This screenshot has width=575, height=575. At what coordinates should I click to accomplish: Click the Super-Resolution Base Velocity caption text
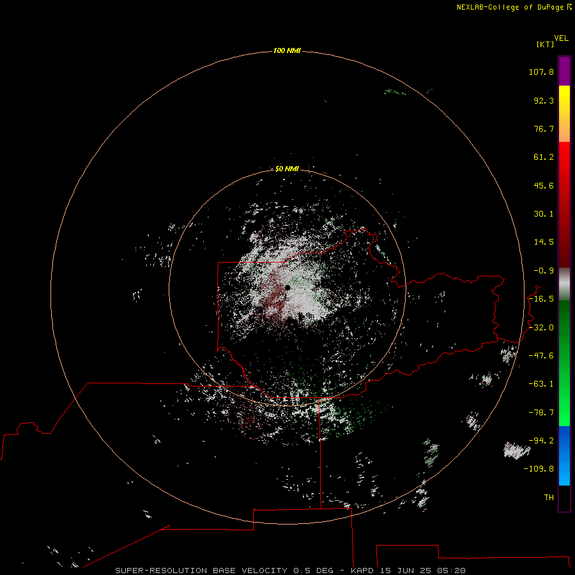point(290,571)
